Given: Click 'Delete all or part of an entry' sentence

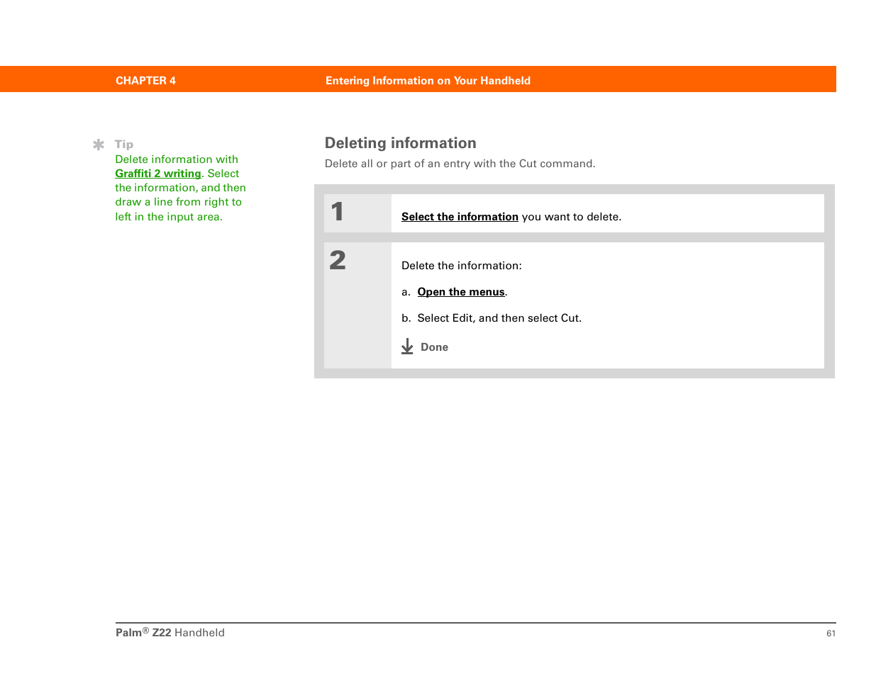Looking at the screenshot, I should tap(460, 164).
